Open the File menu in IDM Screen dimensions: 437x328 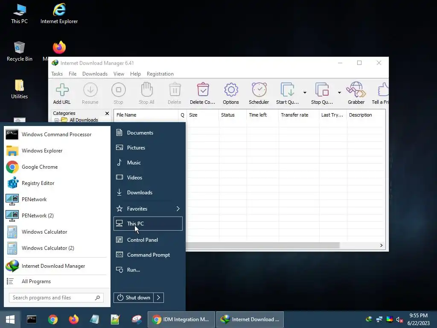[x=73, y=74]
